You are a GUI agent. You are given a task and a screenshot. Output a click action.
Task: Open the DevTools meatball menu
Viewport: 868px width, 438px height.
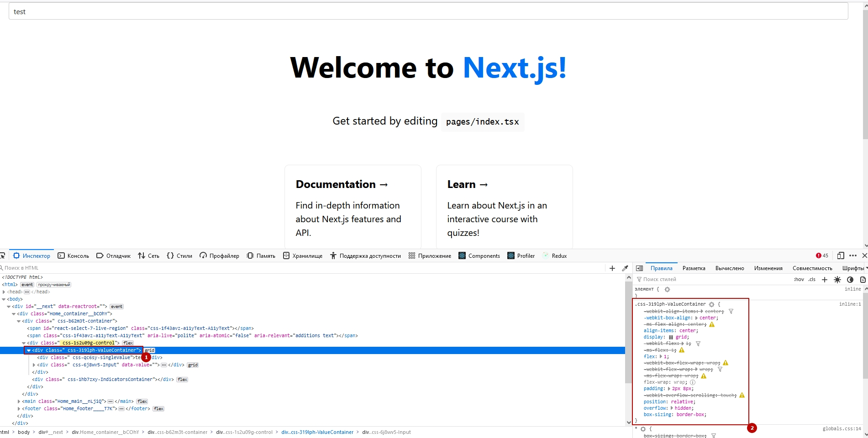pos(853,255)
